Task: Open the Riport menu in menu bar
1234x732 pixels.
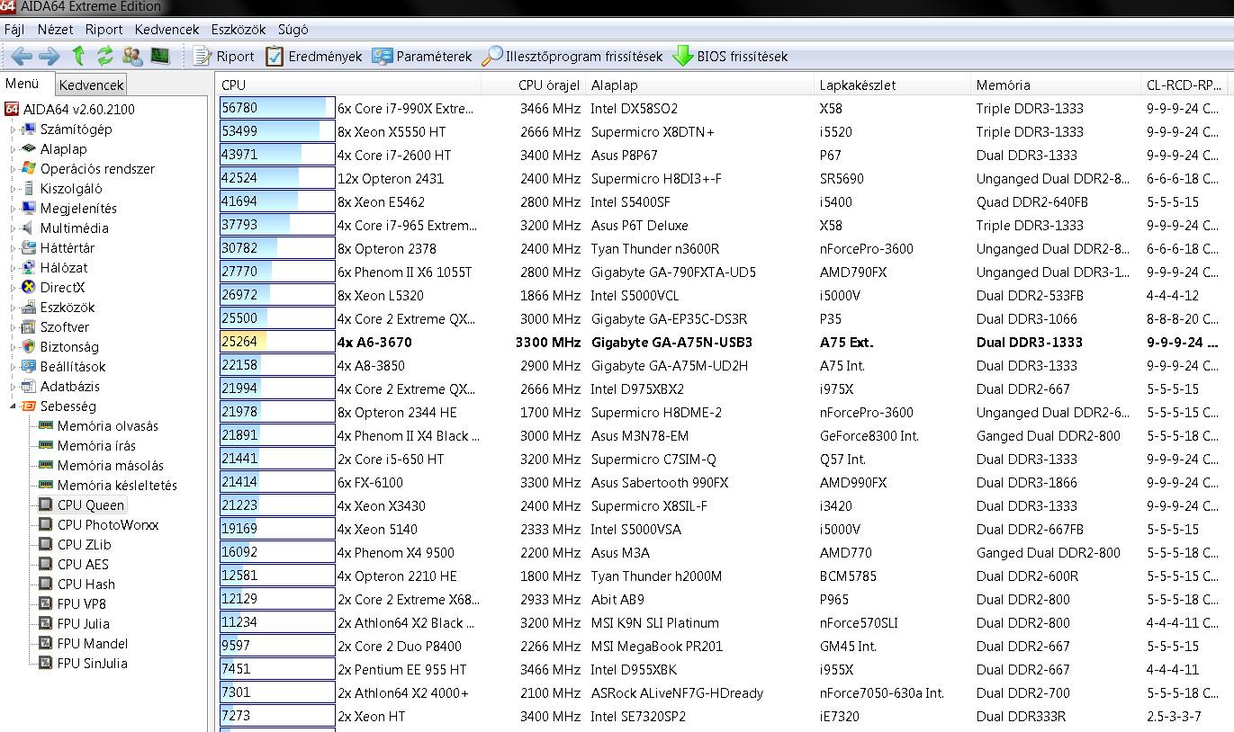Action: click(104, 29)
